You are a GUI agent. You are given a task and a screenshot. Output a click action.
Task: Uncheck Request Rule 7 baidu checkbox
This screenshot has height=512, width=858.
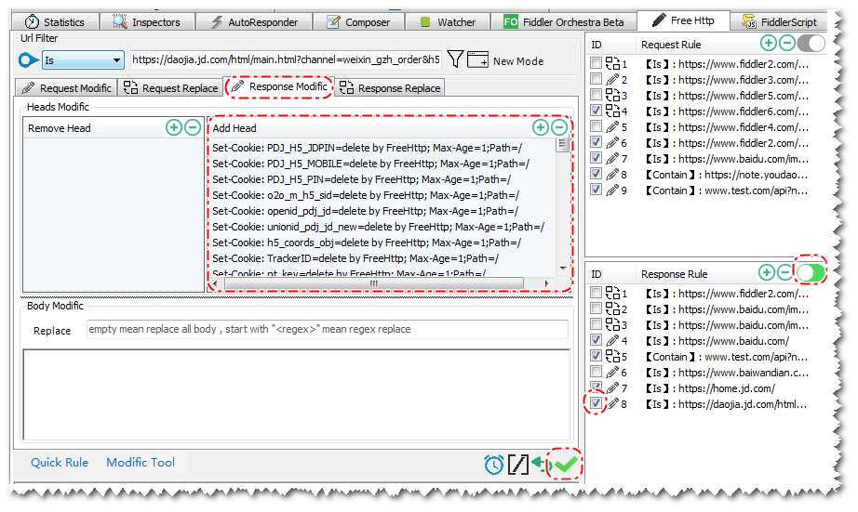[x=596, y=159]
